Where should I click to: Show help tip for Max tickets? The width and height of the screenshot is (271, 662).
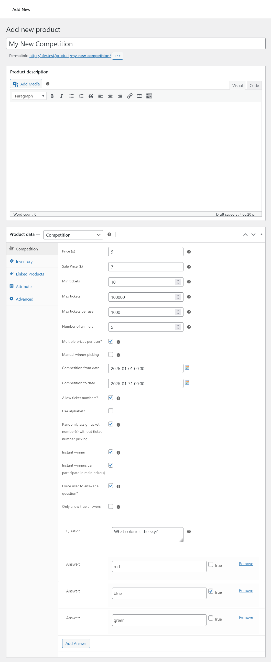pyautogui.click(x=189, y=297)
